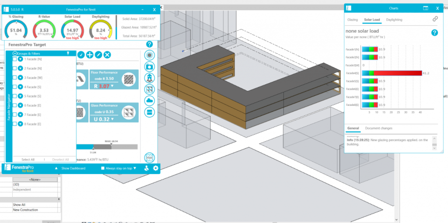Click Select All in Facade Navigator

[28, 160]
